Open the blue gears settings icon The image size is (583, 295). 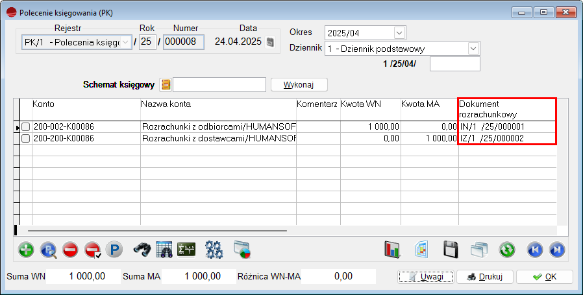tap(214, 250)
